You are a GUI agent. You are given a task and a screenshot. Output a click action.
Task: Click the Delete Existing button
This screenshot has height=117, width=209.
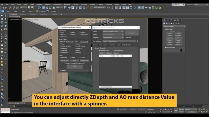coord(84,61)
